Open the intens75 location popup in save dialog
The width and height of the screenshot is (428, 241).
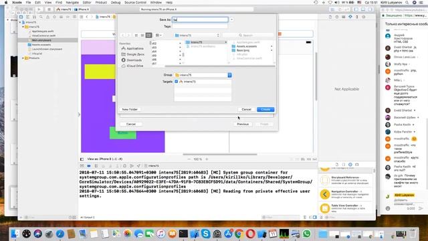coord(197,35)
